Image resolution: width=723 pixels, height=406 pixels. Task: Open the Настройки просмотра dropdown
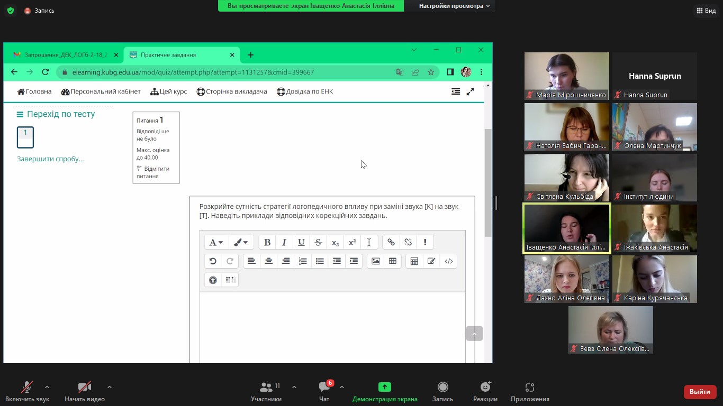pos(454,6)
